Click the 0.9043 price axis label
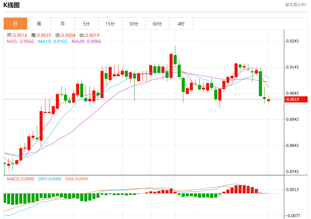The image size is (311, 219). (x=292, y=93)
